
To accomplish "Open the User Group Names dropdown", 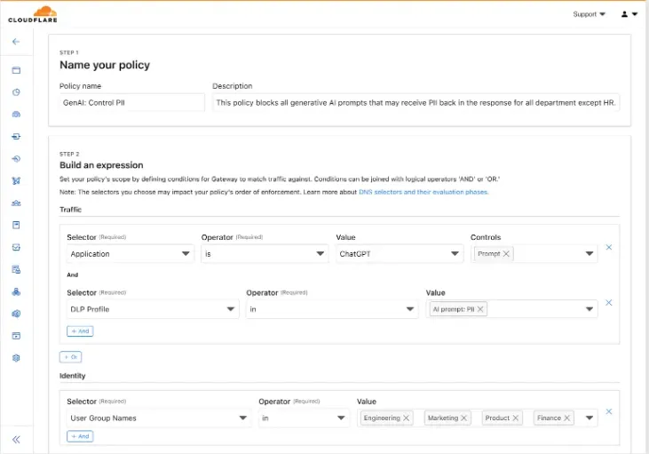I will tap(159, 418).
